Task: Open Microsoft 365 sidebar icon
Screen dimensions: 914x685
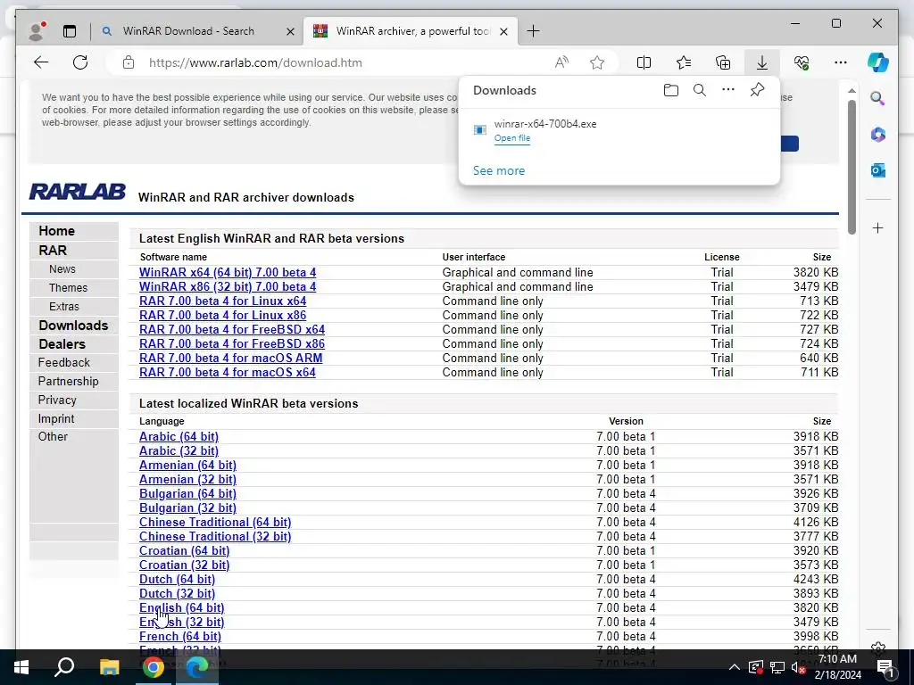Action: 878,135
